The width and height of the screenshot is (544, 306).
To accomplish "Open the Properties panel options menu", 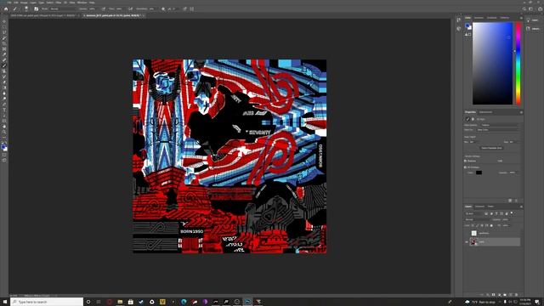I will [x=521, y=112].
